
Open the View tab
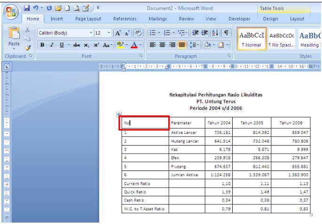click(211, 19)
